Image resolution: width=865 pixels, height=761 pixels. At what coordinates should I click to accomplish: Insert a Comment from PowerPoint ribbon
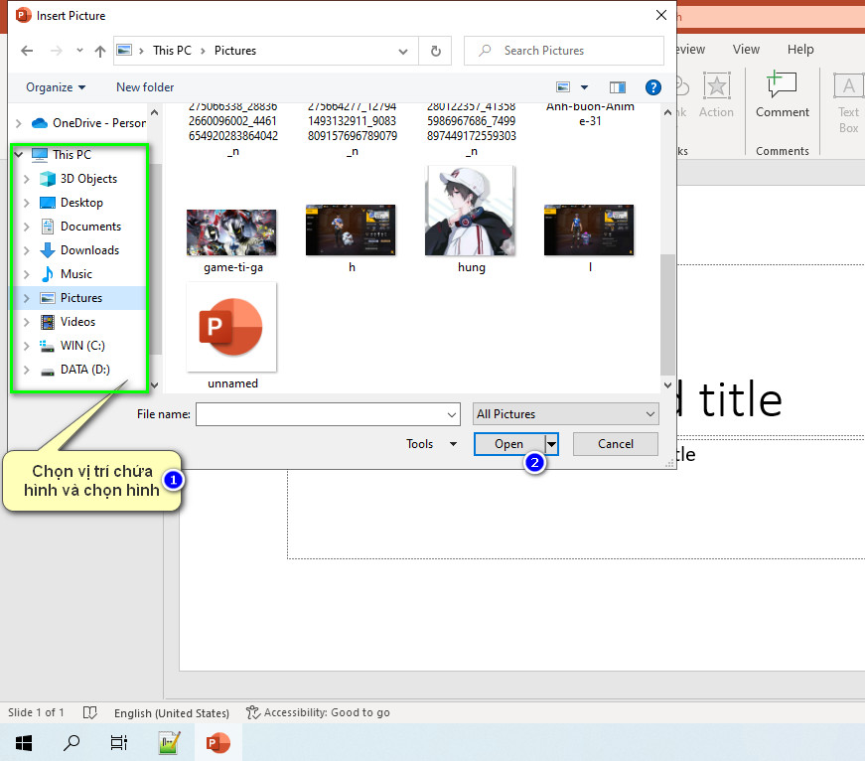coord(783,94)
